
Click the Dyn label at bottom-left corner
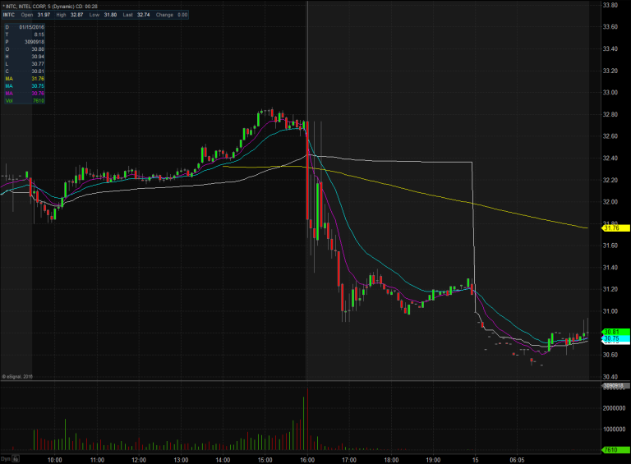click(6, 458)
